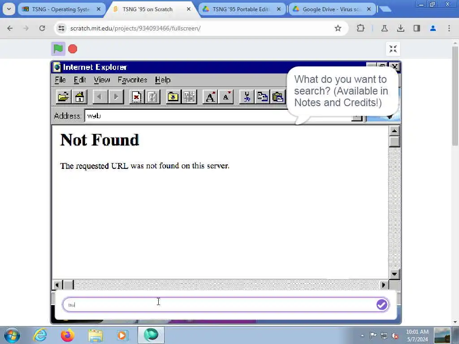Click the muted volume tray icon
The image size is (459, 344).
coord(395,335)
